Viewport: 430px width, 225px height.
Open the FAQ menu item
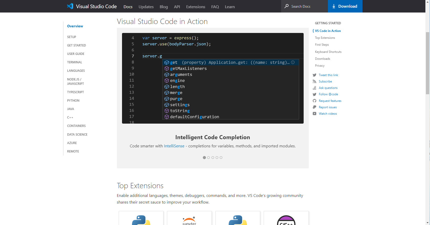click(x=215, y=7)
